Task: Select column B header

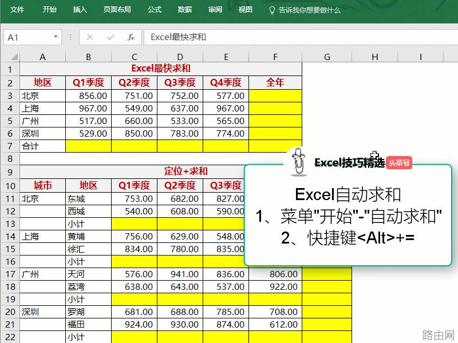Action: (89, 57)
